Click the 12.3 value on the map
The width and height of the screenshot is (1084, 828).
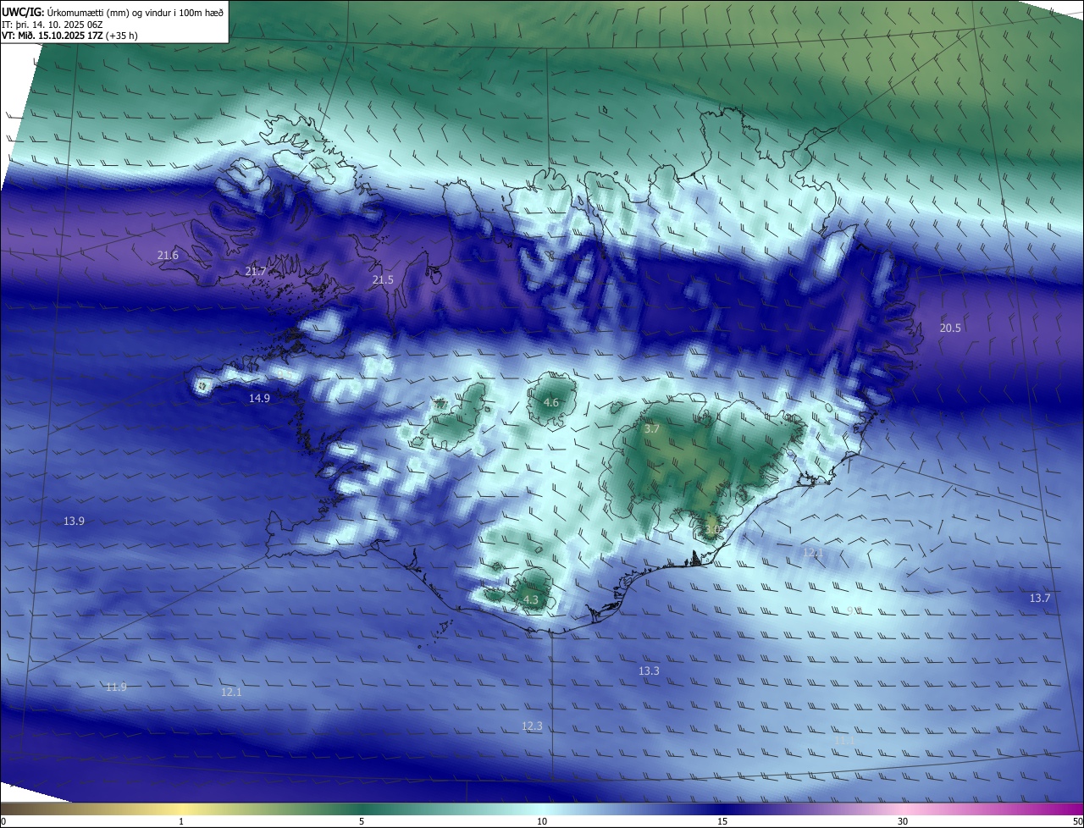coord(532,726)
